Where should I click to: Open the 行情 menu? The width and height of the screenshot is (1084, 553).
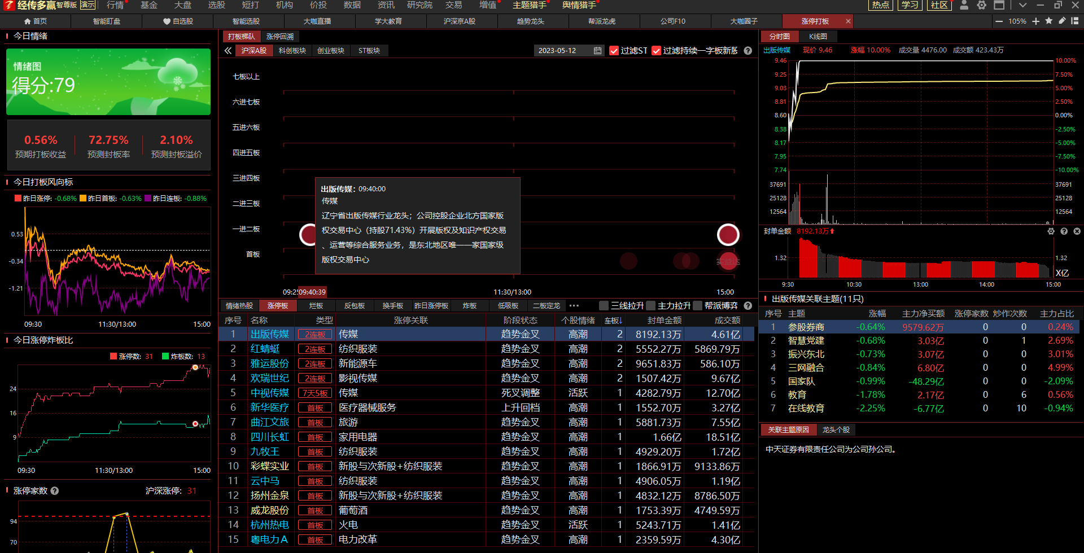pyautogui.click(x=115, y=5)
